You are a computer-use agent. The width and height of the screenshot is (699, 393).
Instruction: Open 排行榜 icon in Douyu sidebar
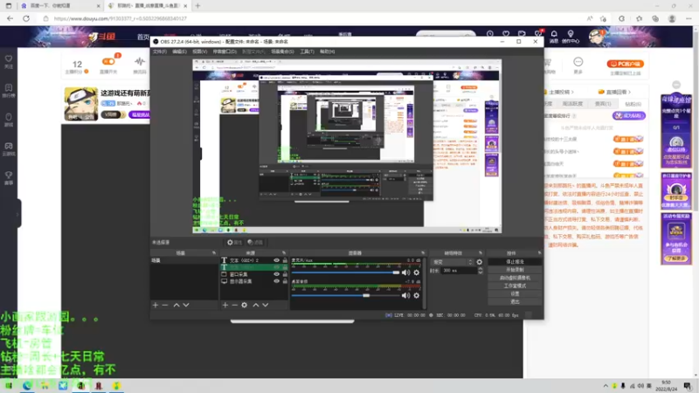(9, 88)
